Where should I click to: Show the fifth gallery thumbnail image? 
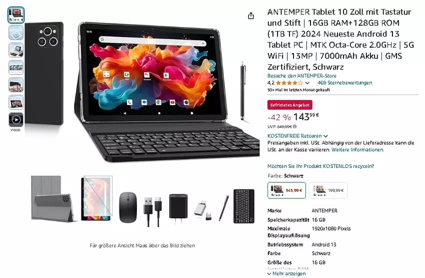click(x=16, y=85)
